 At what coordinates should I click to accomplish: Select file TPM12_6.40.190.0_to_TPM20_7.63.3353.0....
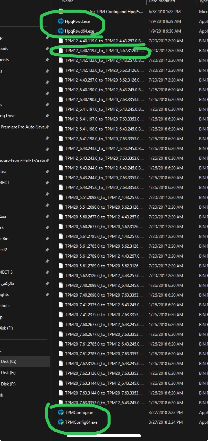(104, 99)
